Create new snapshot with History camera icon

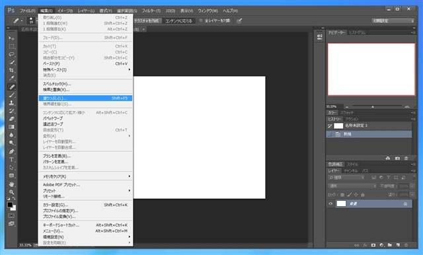tap(397, 159)
